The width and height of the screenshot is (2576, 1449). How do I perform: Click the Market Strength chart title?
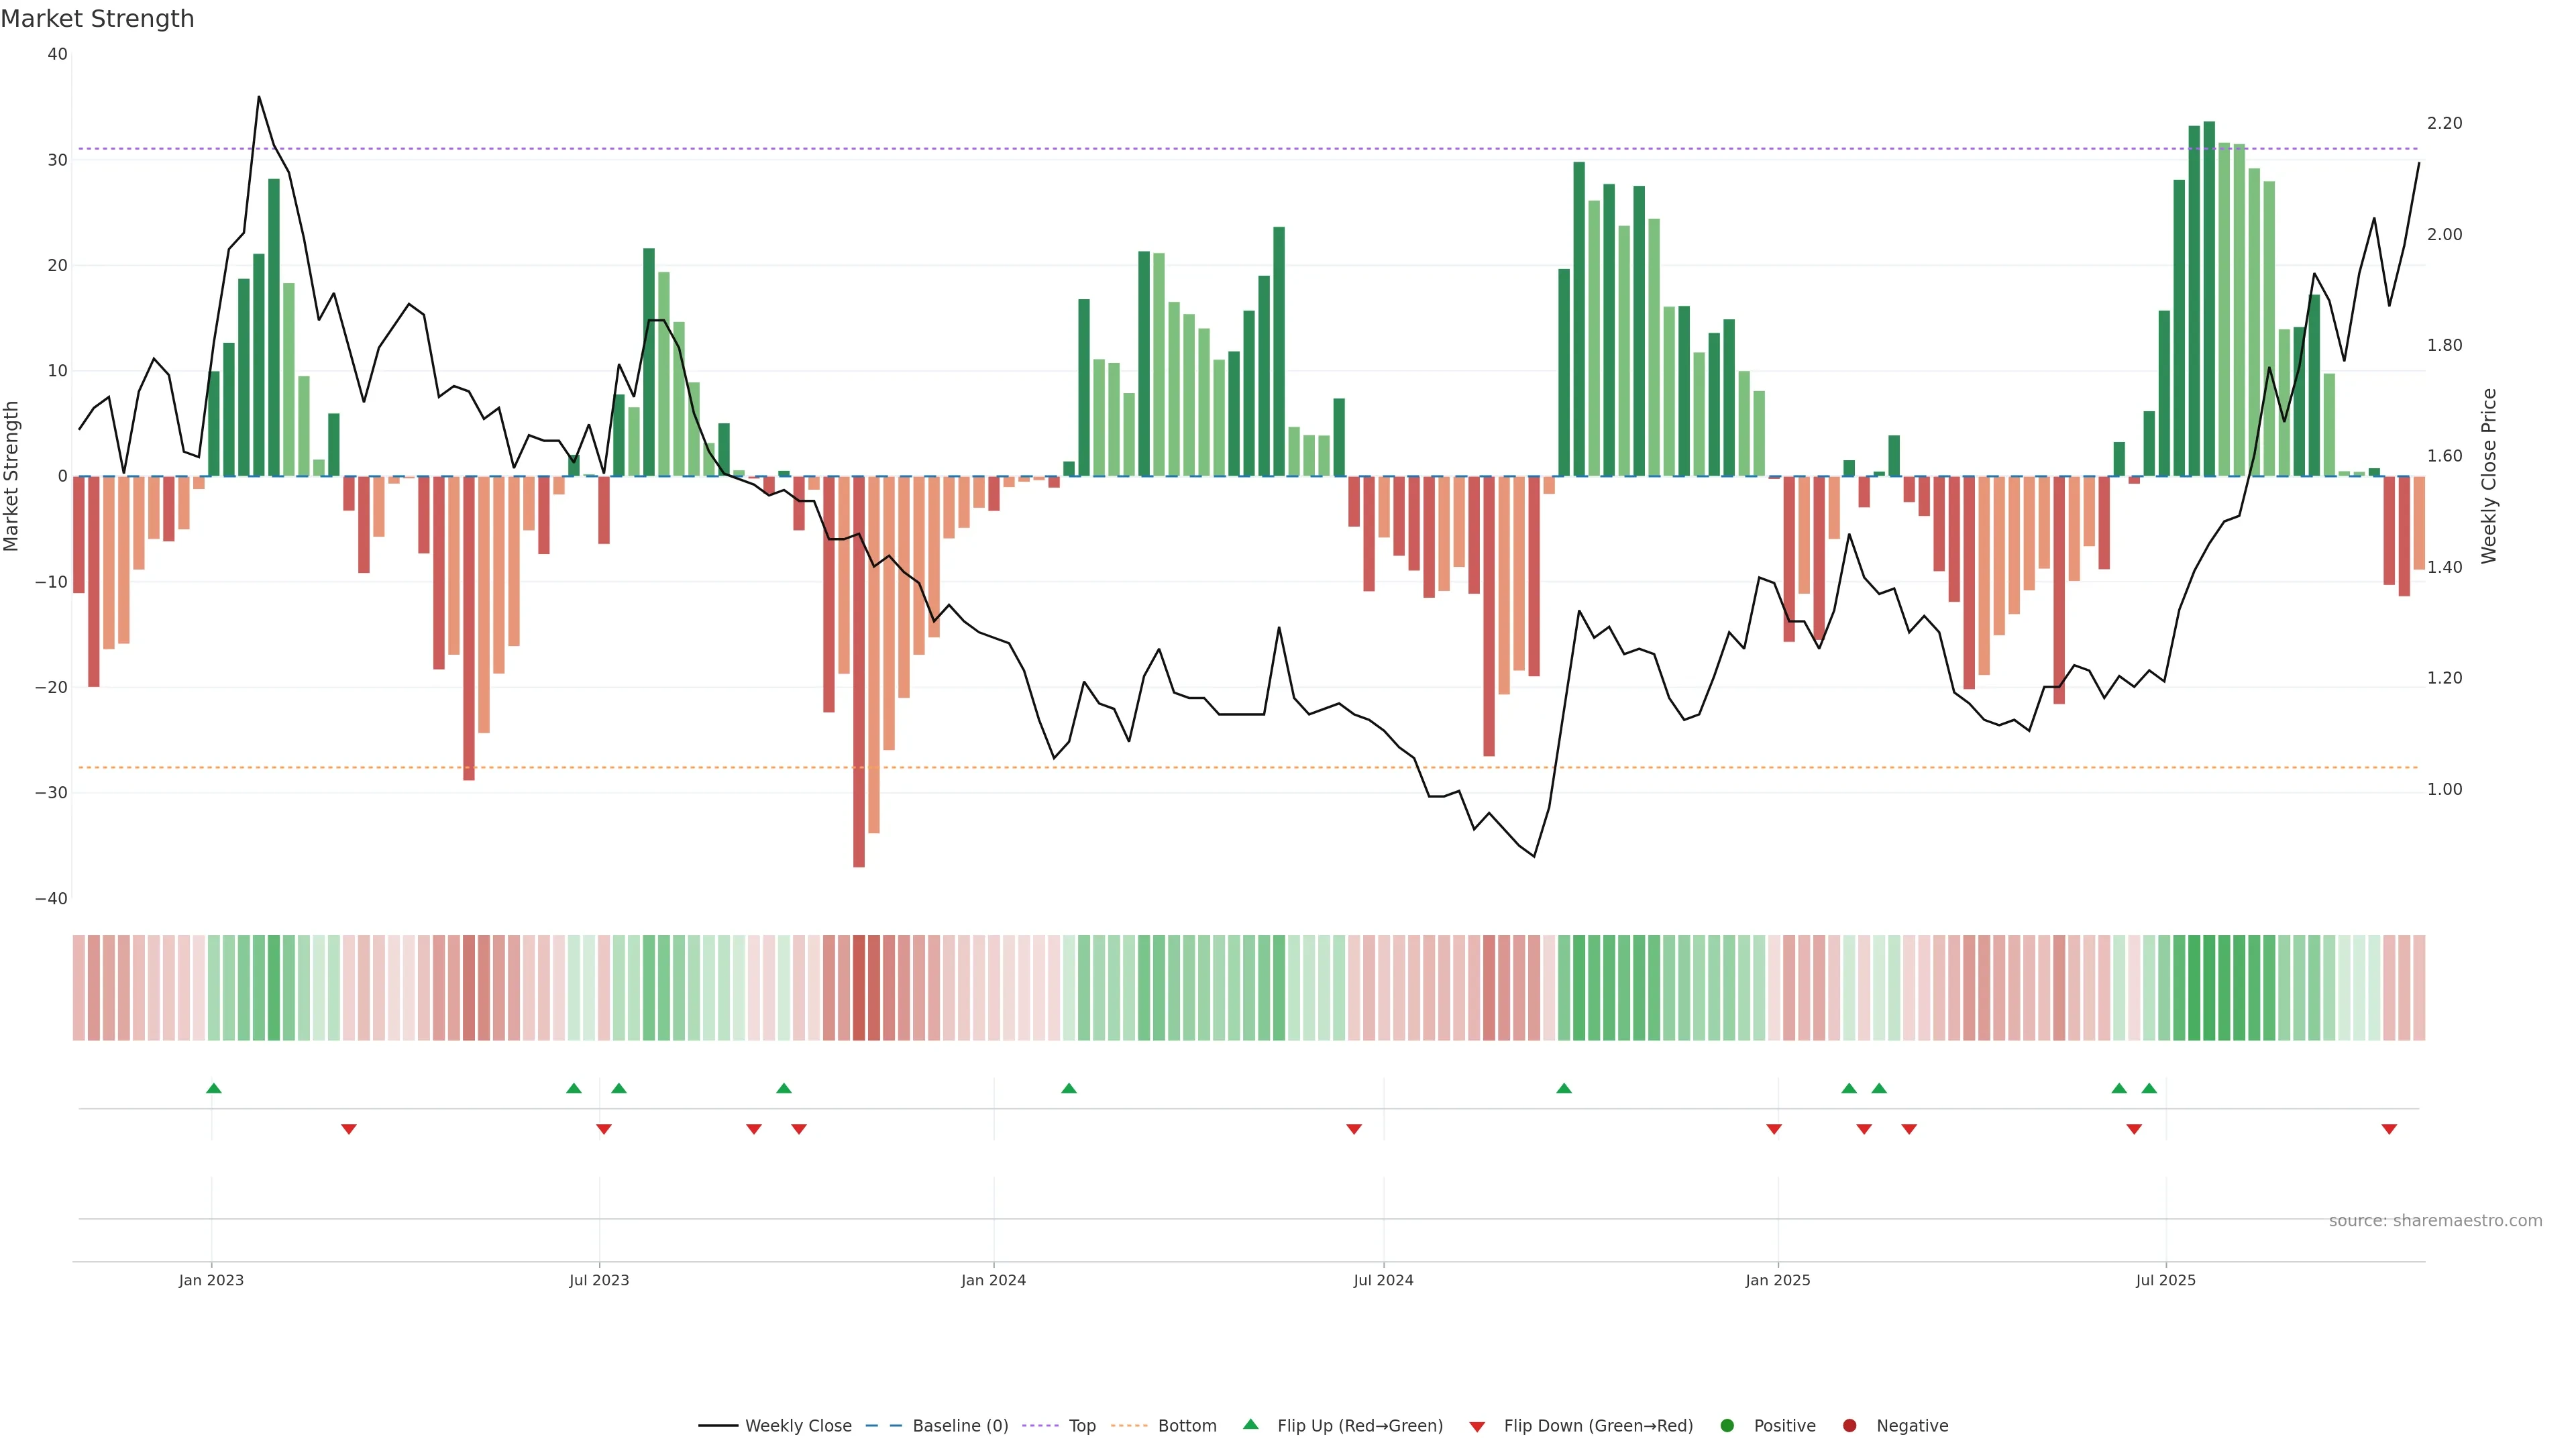point(97,19)
